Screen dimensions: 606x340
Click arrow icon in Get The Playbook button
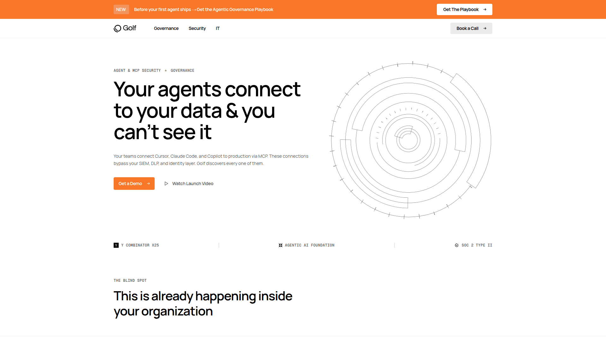click(485, 9)
